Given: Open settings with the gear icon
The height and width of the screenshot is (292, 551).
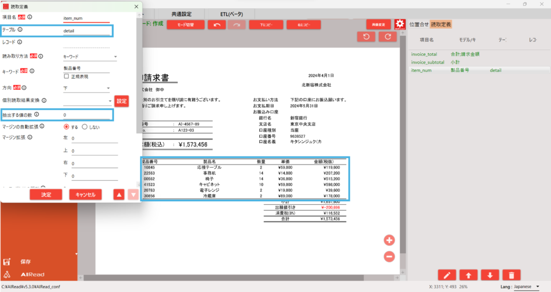Looking at the screenshot, I should point(399,24).
